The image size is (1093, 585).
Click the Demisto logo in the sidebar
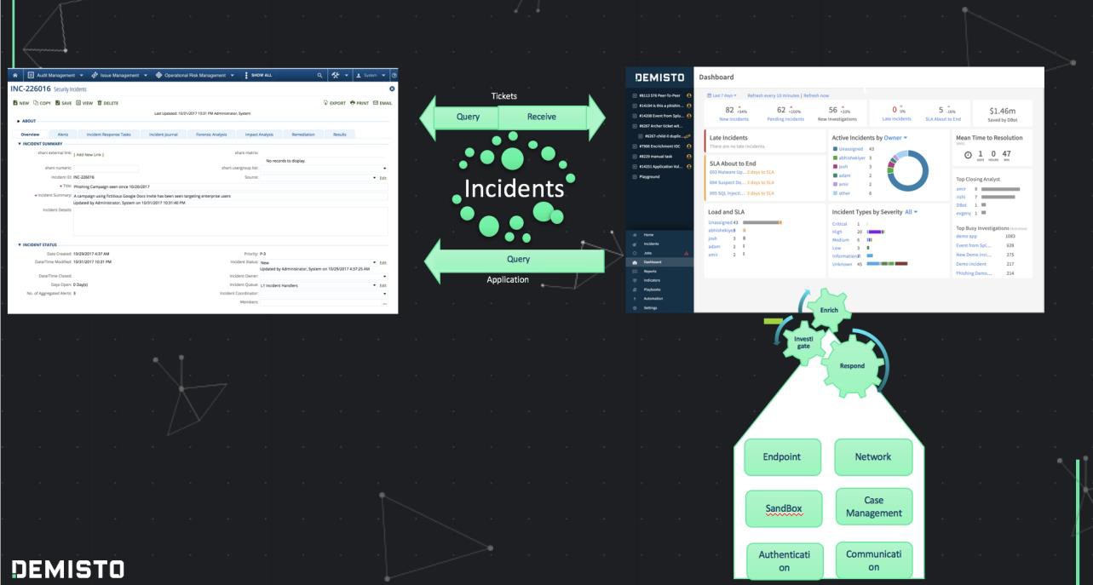[x=660, y=77]
